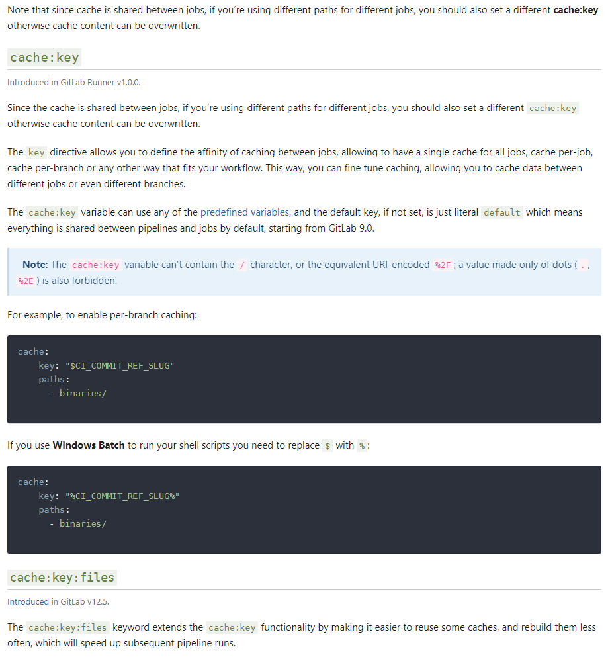Click the cache:key:files section heading
The image size is (608, 661).
[x=62, y=578]
